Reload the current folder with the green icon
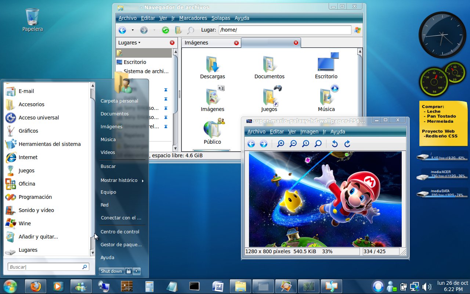The image size is (470, 294). pos(166,30)
